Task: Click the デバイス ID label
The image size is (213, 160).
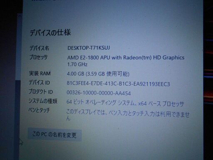Action: tap(39, 82)
